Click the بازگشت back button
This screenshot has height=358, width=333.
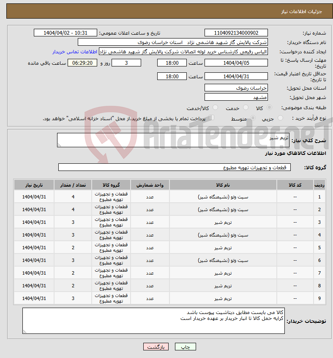tap(156, 347)
